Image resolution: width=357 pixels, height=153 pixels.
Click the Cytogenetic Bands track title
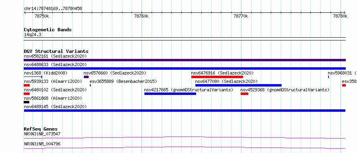point(48,30)
